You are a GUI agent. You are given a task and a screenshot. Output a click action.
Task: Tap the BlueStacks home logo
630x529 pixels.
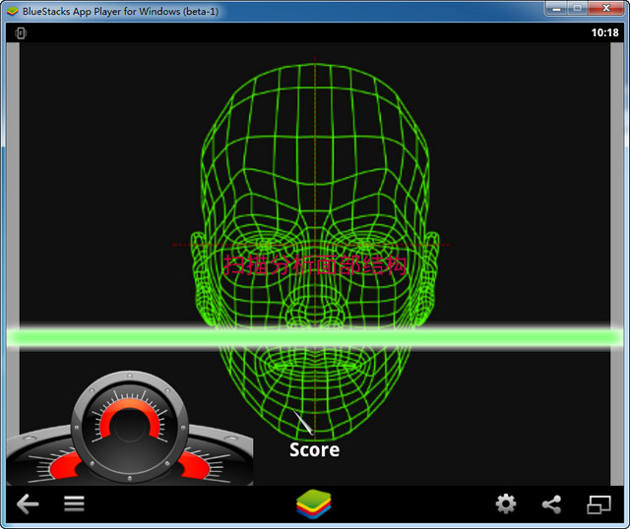[x=315, y=504]
